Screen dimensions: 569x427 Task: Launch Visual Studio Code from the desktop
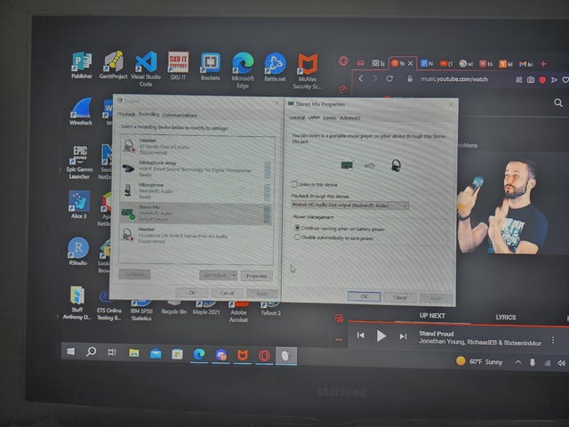pos(146,68)
